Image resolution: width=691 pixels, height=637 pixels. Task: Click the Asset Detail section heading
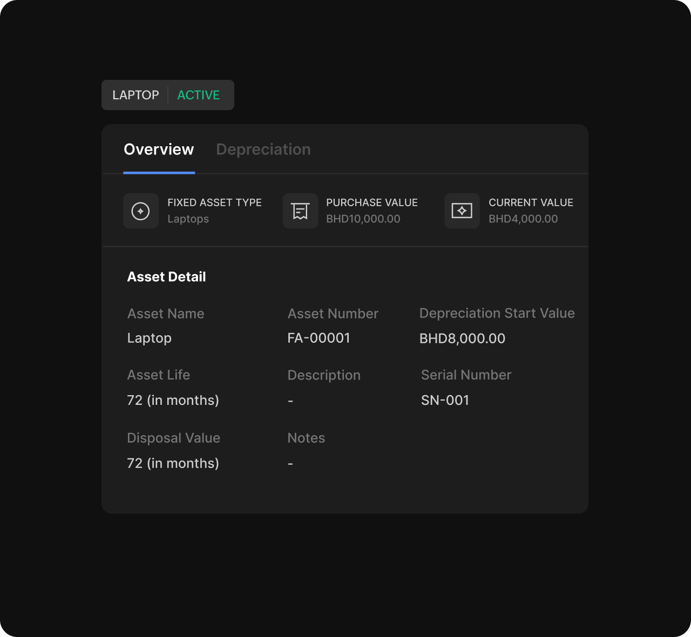166,276
